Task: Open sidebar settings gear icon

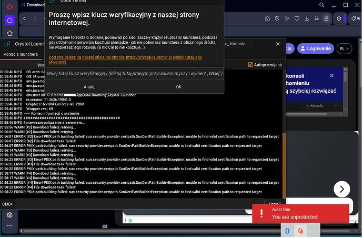Action: 9,215
